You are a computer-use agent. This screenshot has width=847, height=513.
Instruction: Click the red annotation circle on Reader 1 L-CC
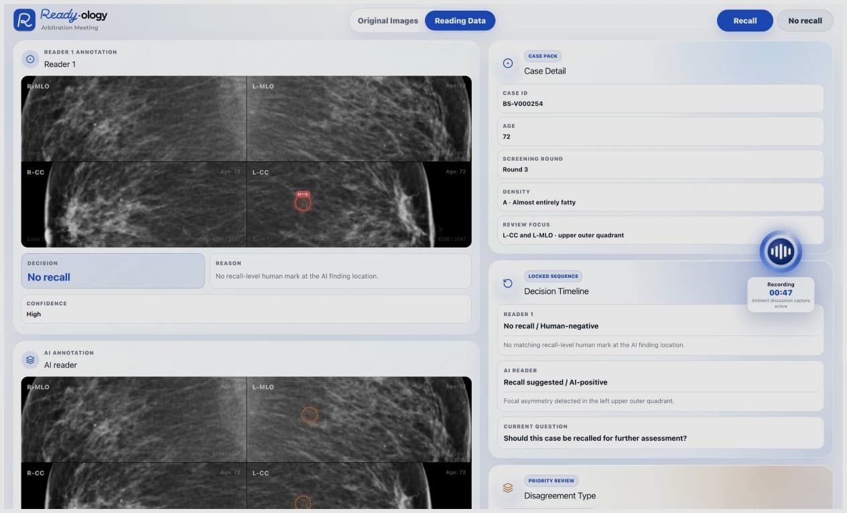(x=303, y=204)
